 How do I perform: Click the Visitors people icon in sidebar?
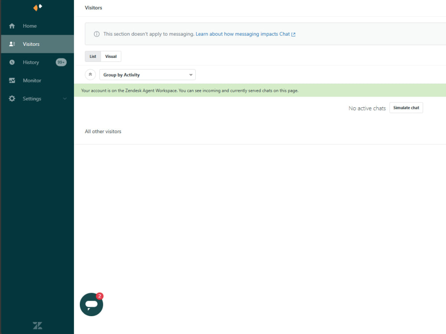click(x=12, y=44)
